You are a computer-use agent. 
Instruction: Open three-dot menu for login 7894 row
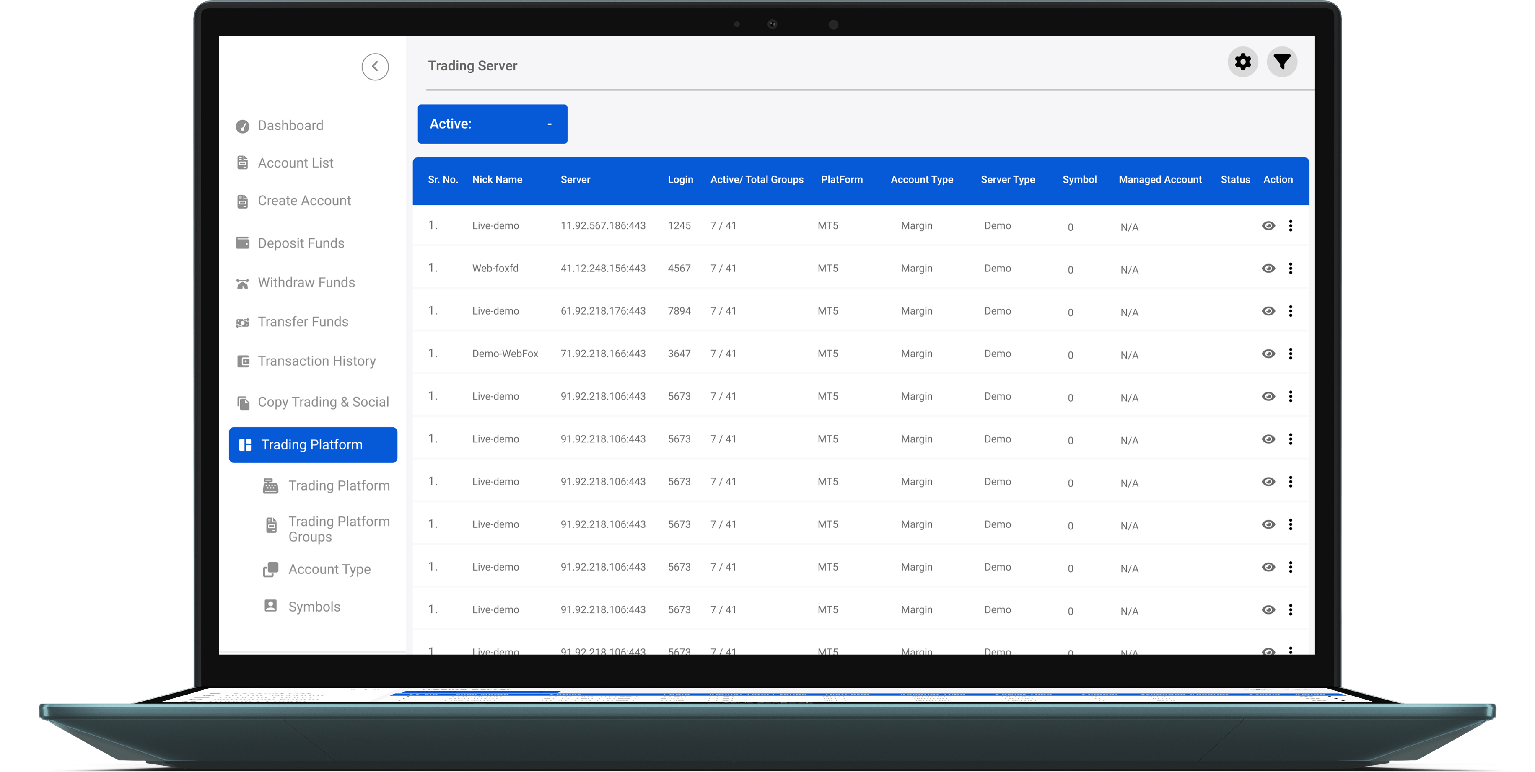pos(1291,311)
